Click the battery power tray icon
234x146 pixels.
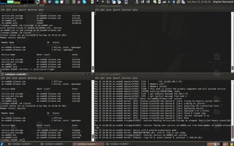click(x=183, y=2)
